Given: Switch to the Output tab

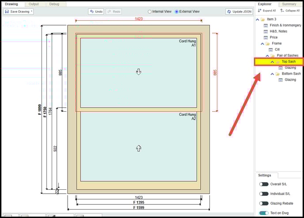Looking at the screenshot, I should [x=34, y=4].
